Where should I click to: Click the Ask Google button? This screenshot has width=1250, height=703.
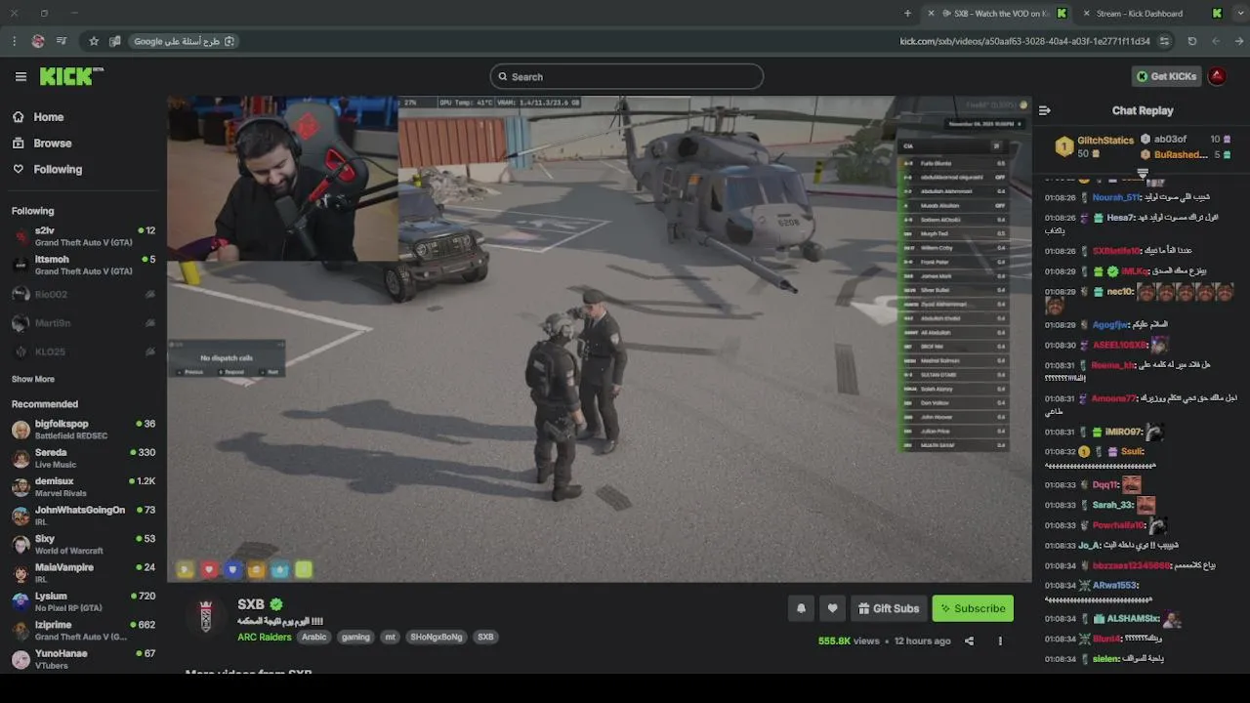(x=185, y=41)
